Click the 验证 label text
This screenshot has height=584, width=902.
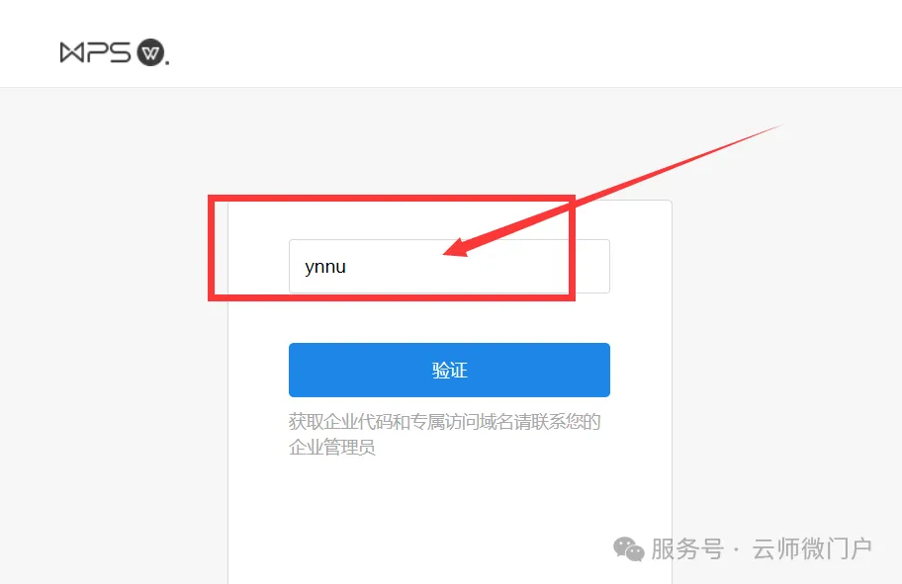[x=449, y=371]
